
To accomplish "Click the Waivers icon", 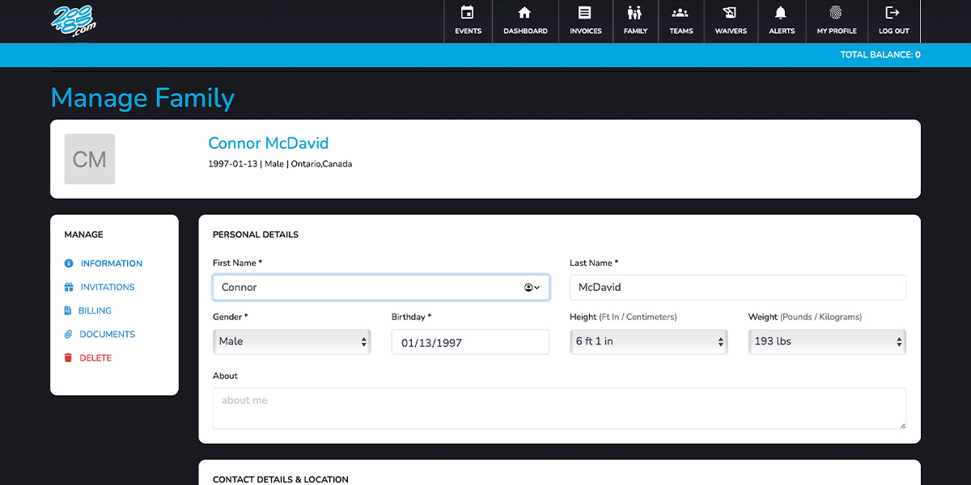I will coord(730,12).
